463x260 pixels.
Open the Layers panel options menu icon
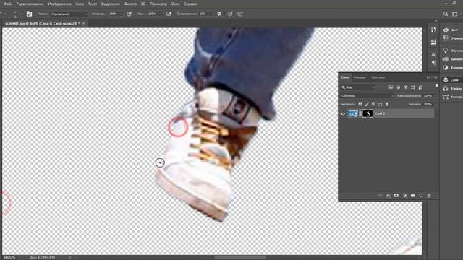[436, 77]
